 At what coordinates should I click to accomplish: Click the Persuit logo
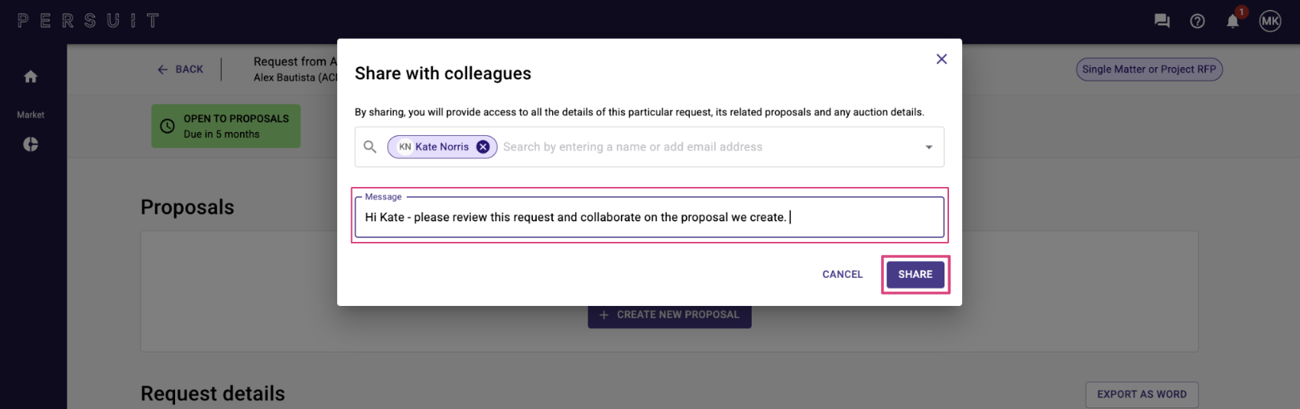(x=89, y=21)
